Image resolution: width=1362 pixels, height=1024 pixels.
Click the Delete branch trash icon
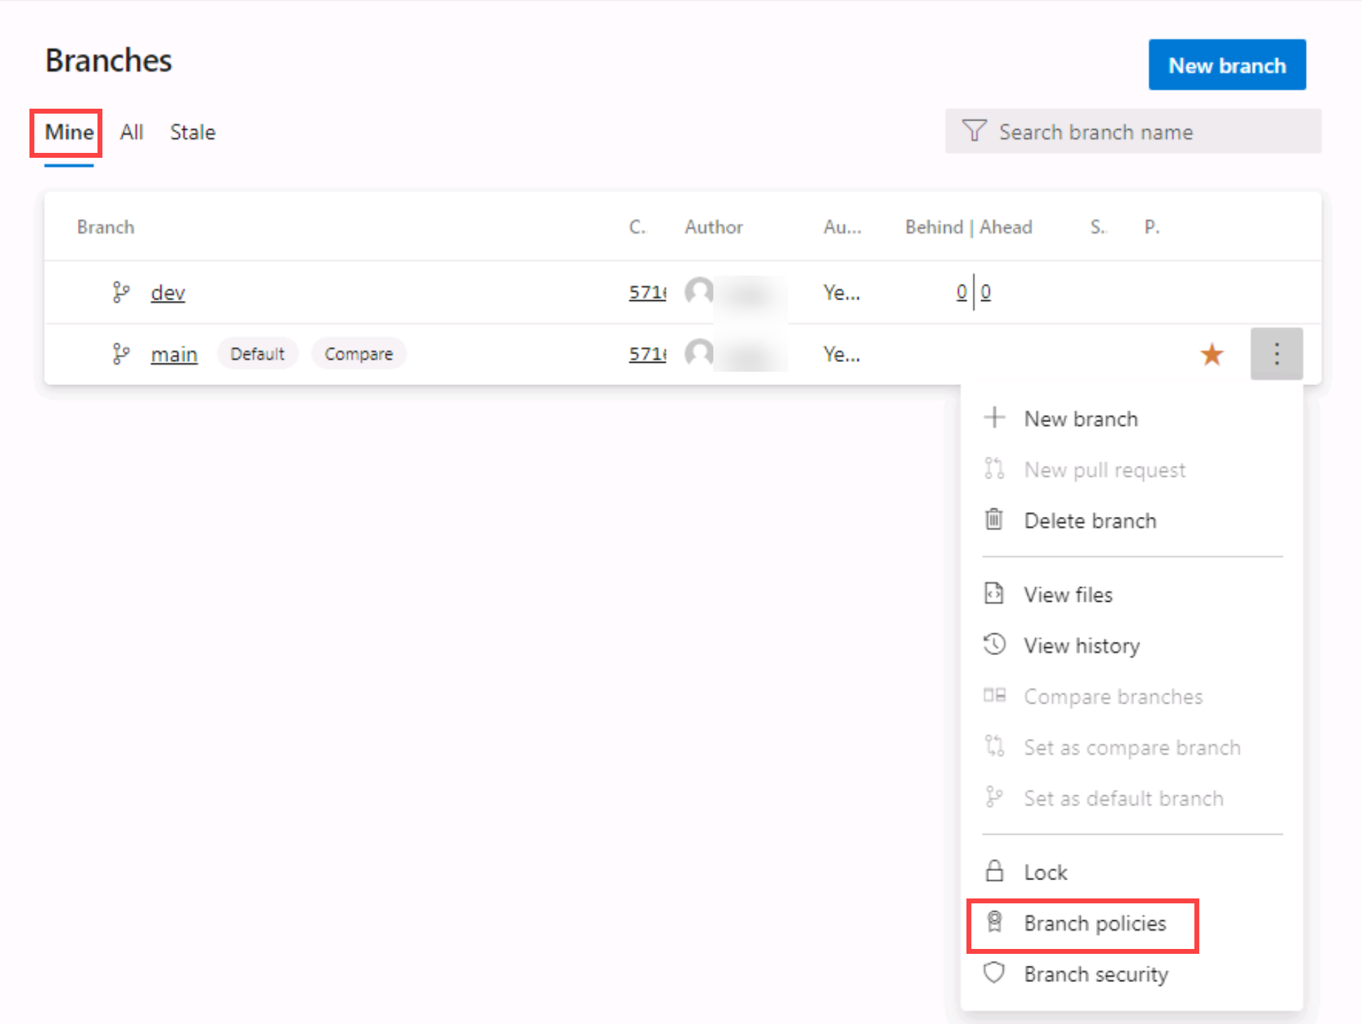click(991, 520)
